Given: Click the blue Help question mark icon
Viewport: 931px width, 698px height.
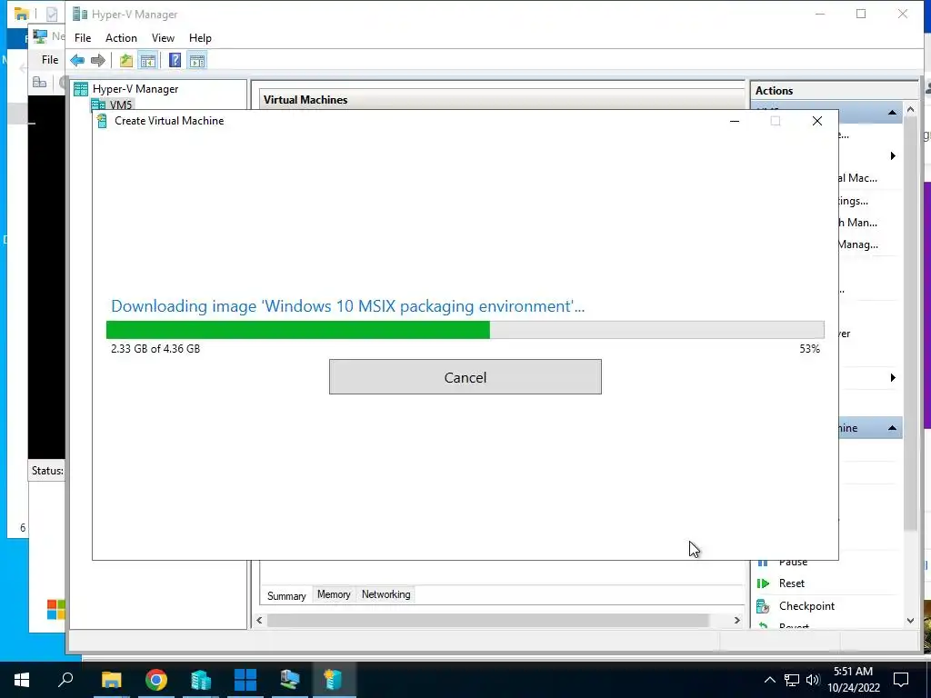Looking at the screenshot, I should coord(175,60).
